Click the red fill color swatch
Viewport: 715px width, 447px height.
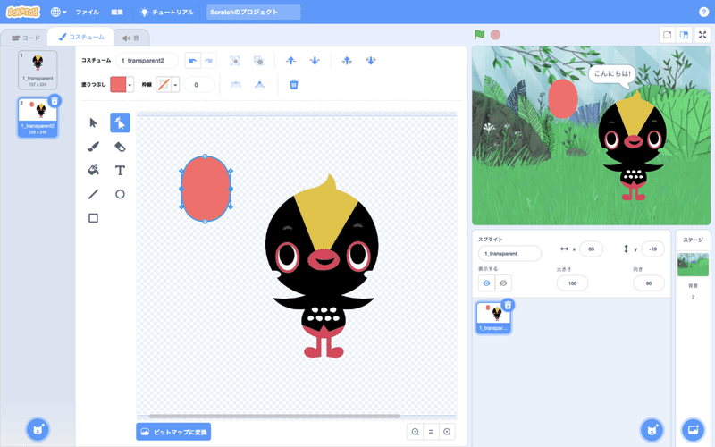click(x=118, y=84)
